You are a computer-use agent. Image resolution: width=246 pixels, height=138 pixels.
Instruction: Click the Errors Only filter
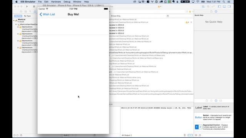point(116,16)
